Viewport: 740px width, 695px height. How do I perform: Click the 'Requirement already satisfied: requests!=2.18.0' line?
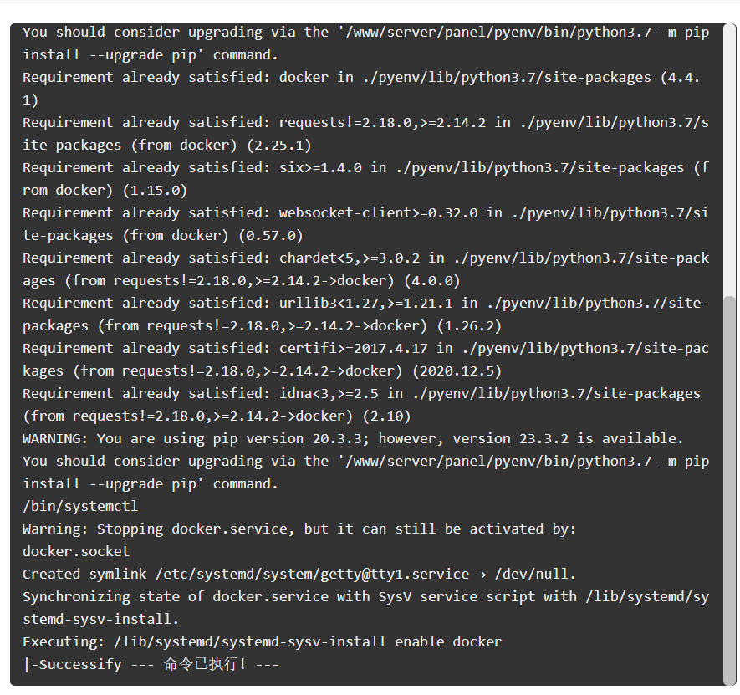[365, 122]
